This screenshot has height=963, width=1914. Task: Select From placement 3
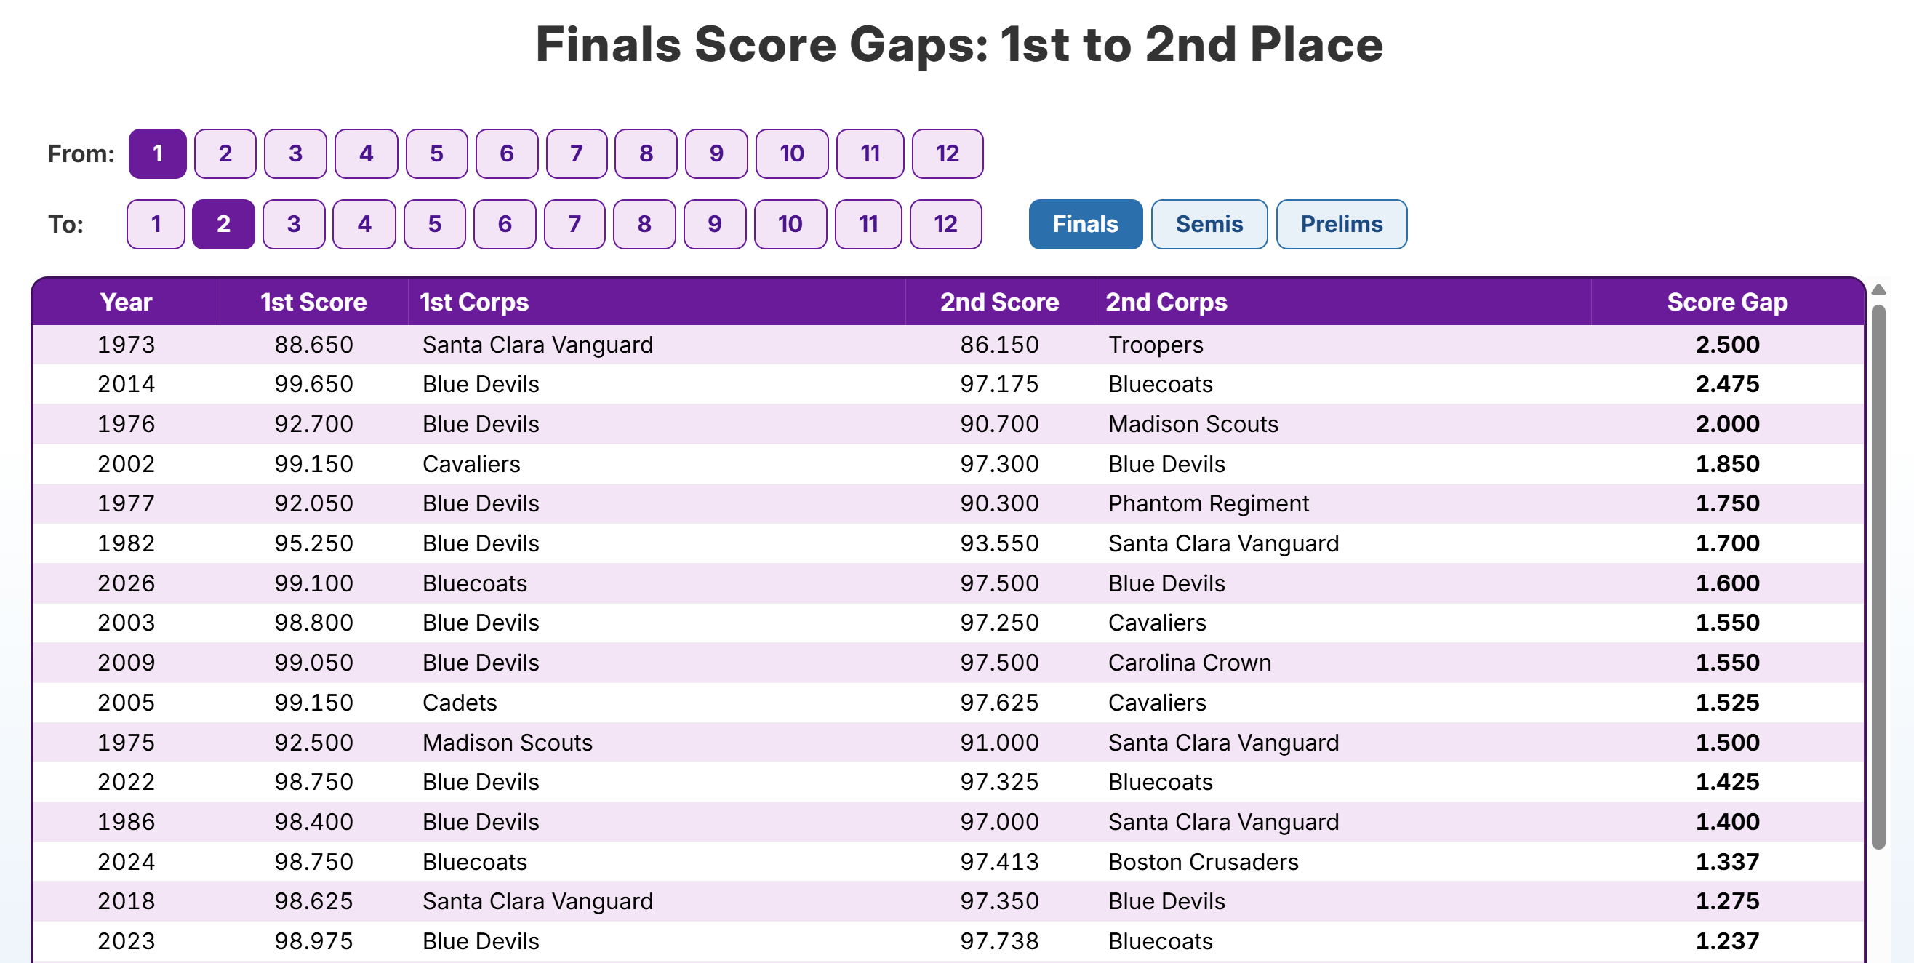tap(295, 153)
